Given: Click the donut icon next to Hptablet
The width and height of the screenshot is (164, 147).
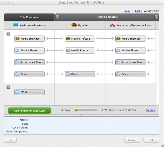Looking at the screenshot, I should 74,25.
